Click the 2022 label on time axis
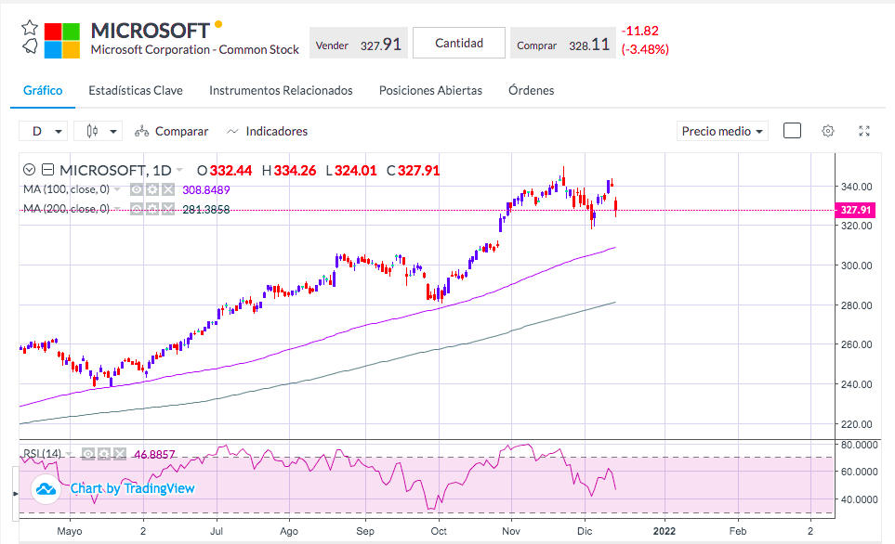The width and height of the screenshot is (895, 544). point(665,531)
